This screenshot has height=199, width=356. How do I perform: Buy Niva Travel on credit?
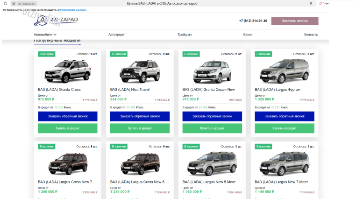coord(140,128)
